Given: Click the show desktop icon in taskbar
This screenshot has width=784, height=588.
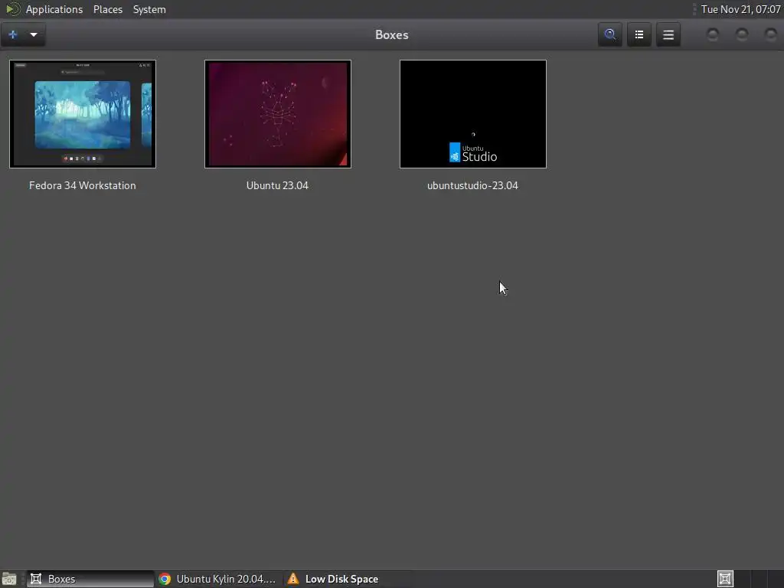Looking at the screenshot, I should [9, 579].
